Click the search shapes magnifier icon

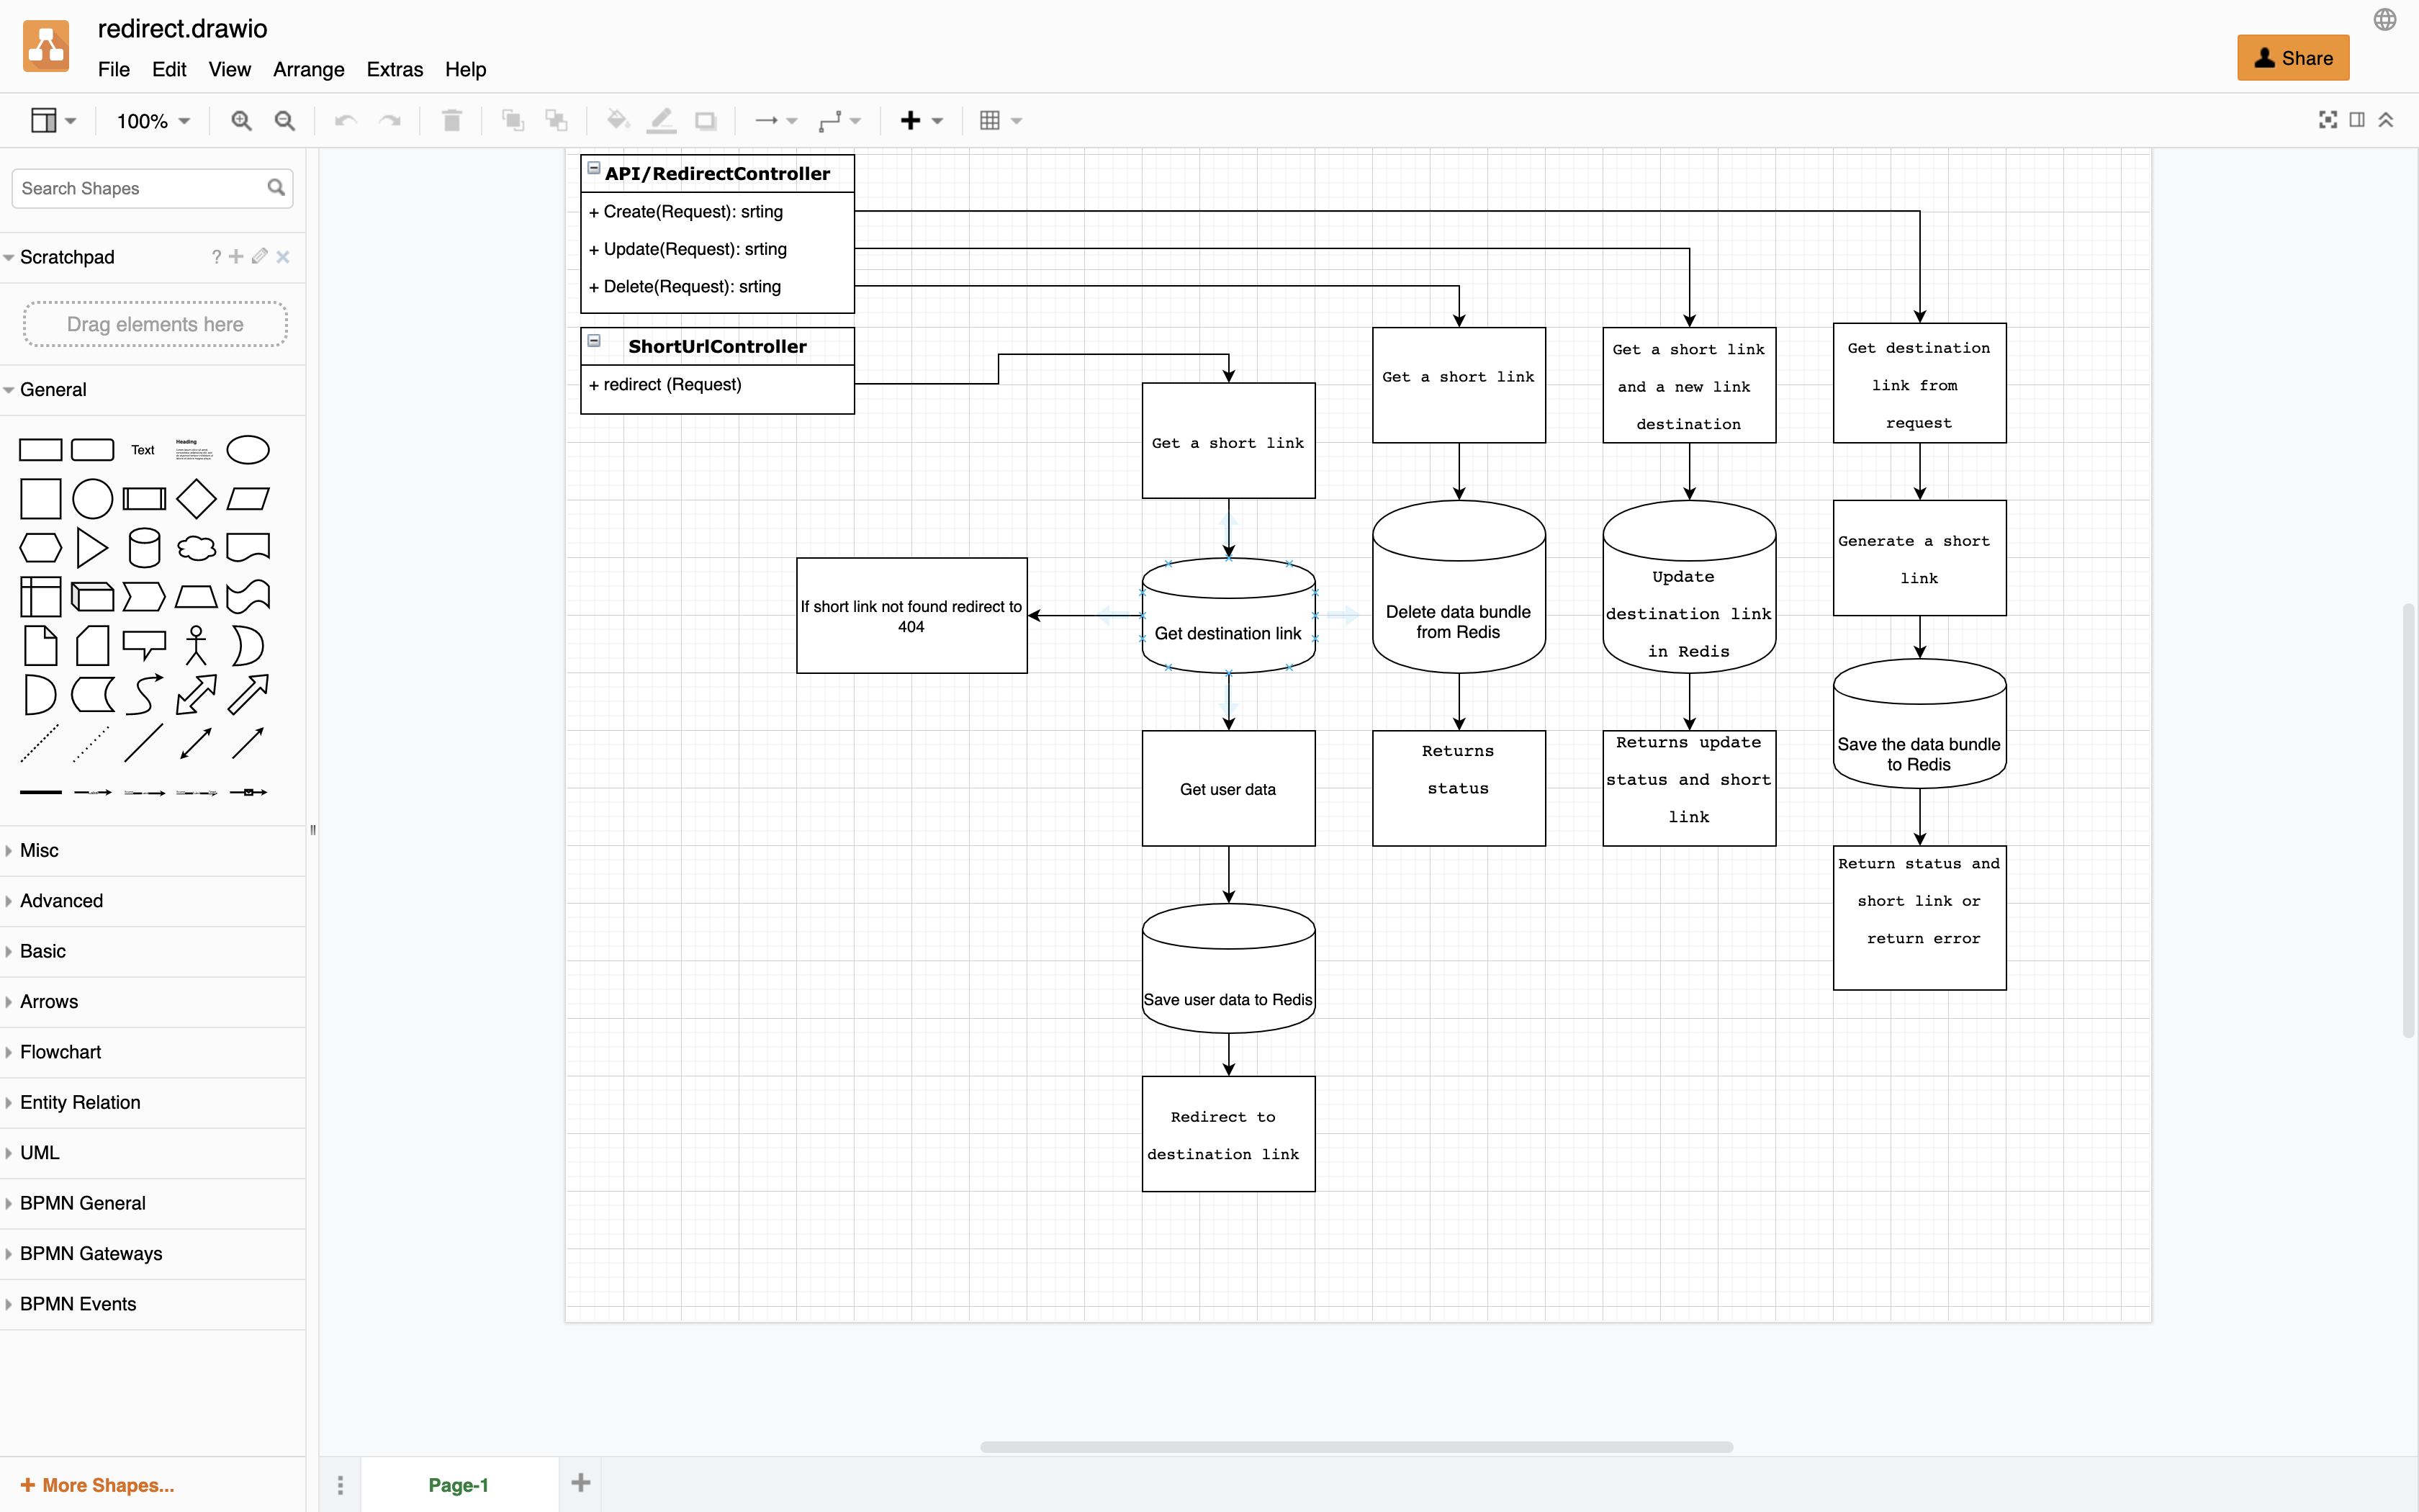coord(277,188)
